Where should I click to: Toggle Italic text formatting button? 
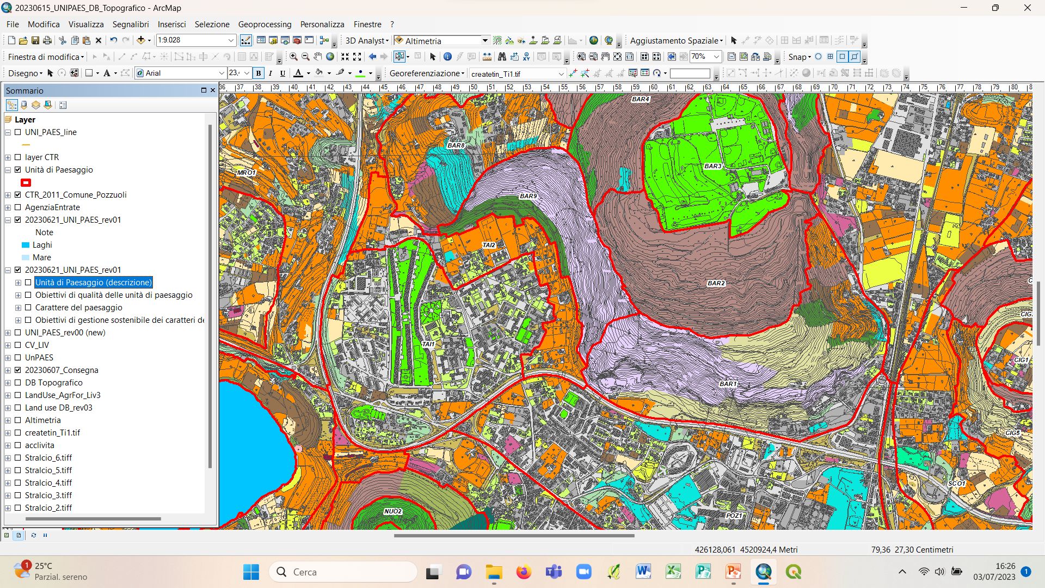[x=271, y=73]
